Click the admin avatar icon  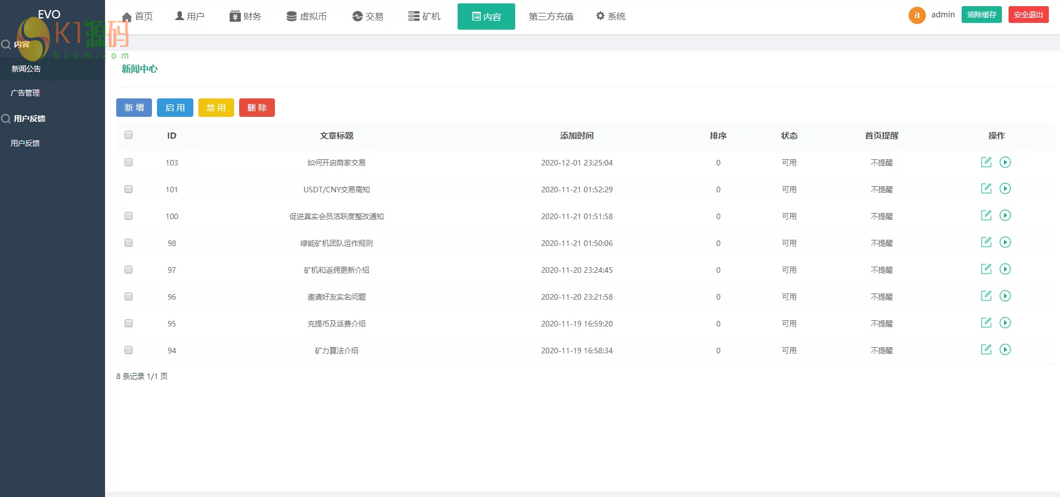click(x=916, y=15)
